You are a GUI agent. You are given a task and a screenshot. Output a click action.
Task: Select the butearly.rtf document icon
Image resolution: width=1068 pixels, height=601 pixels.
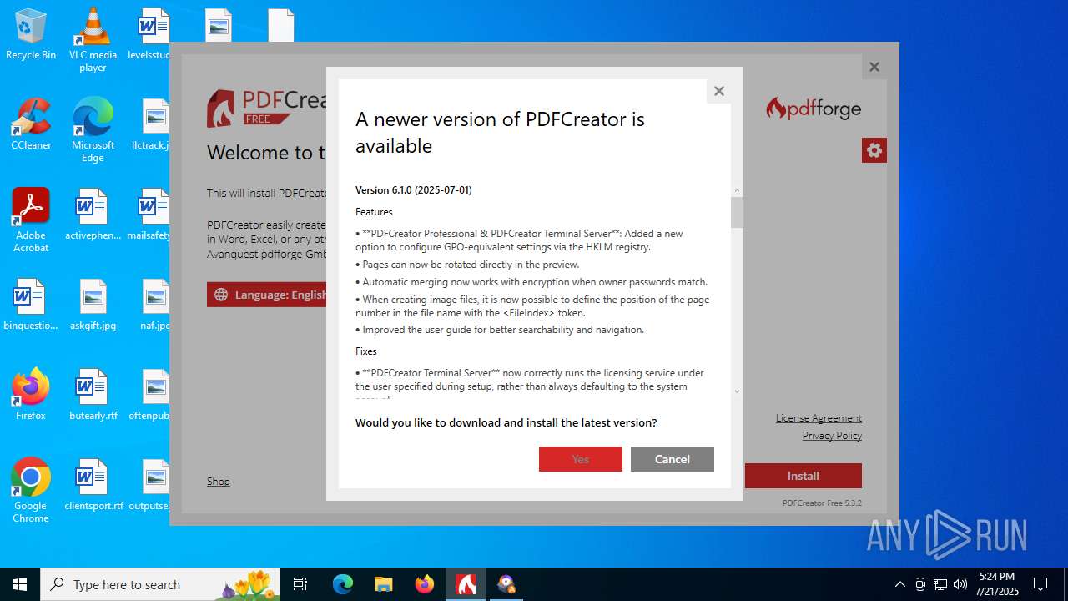pos(93,395)
